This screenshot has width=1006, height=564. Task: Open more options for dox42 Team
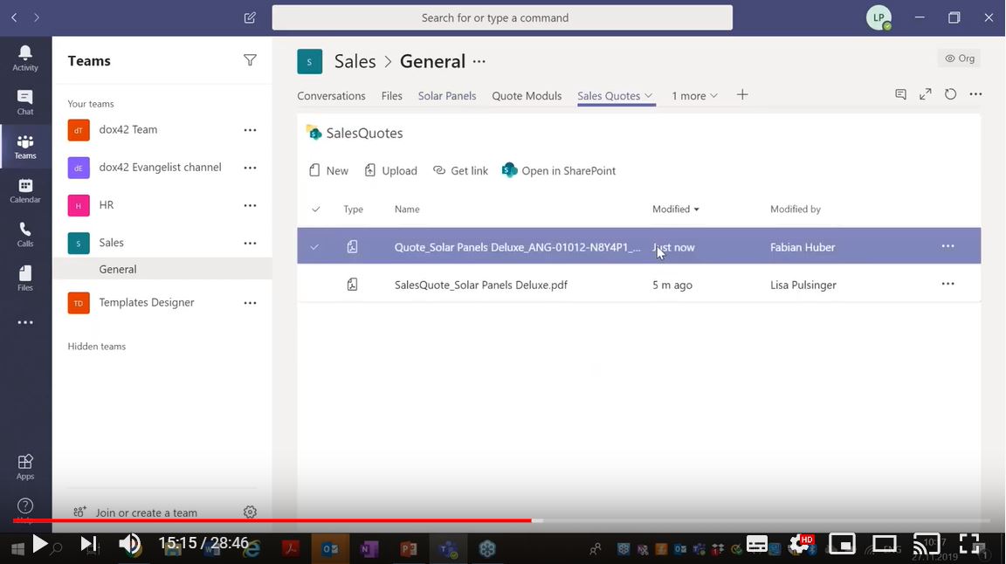(x=251, y=130)
